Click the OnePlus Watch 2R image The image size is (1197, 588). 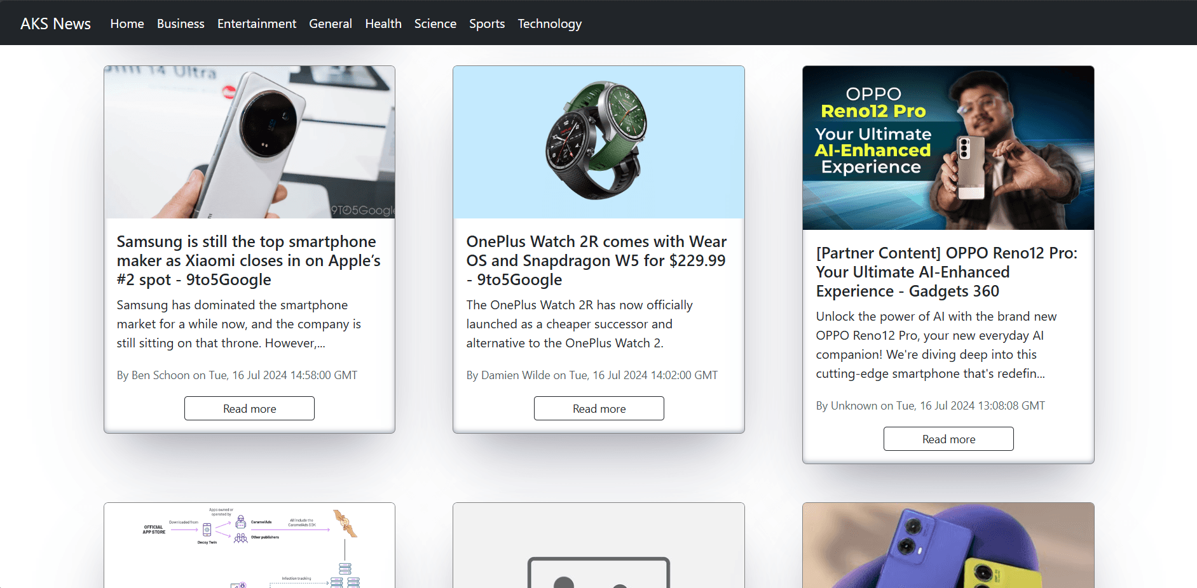click(599, 142)
